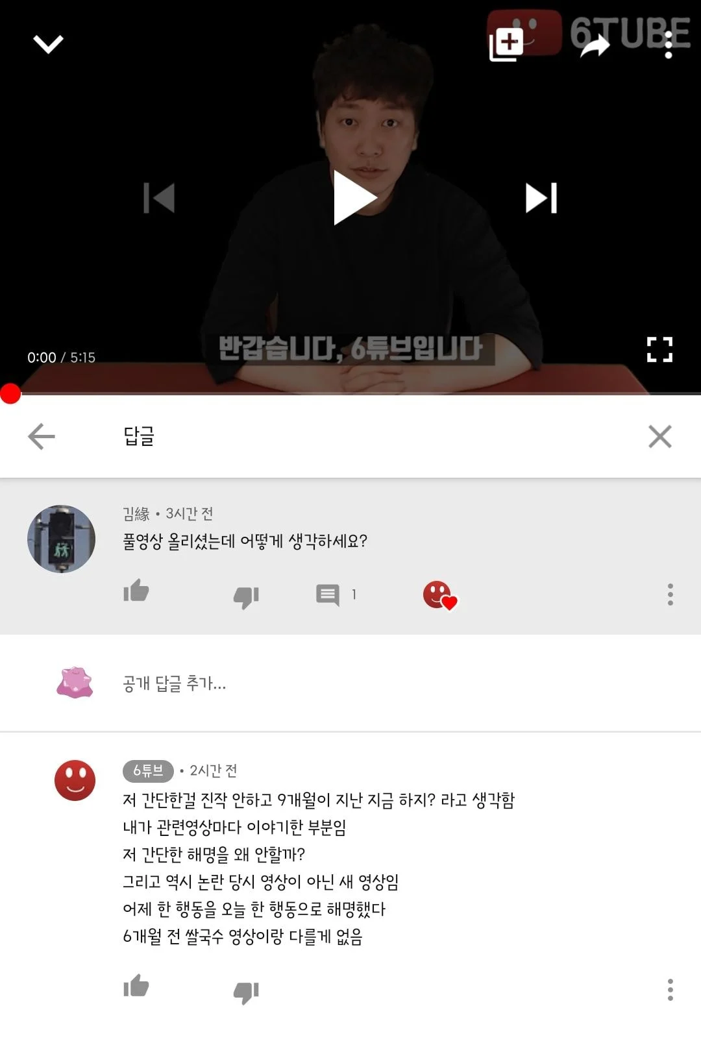Viewport: 701px width, 1056px height.
Task: Open the 6튜브 channel name badge
Action: [x=148, y=770]
